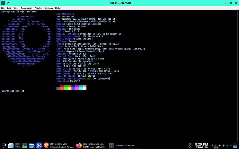Click the 'Display (CMN1618)' line
Viewport: 239px width, 149px height.
(89, 34)
